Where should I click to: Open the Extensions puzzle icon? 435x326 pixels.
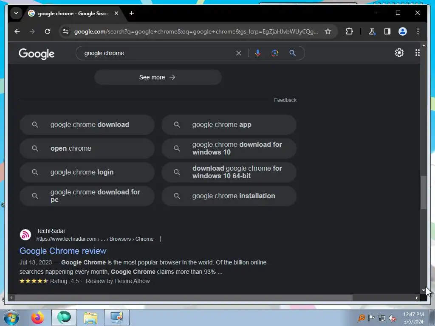(x=349, y=31)
